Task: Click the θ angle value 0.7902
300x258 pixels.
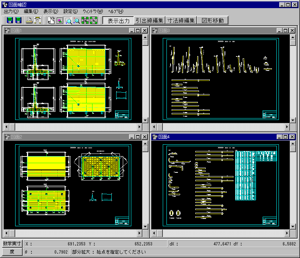Action: click(61, 252)
